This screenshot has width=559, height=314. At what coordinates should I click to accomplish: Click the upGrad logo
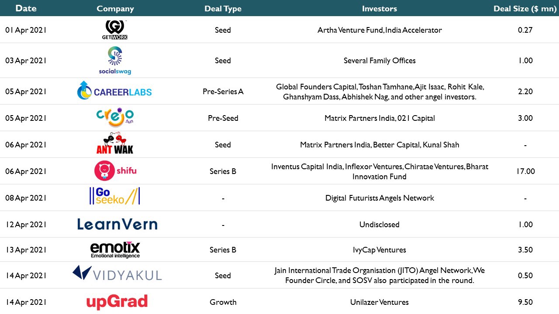pyautogui.click(x=117, y=302)
